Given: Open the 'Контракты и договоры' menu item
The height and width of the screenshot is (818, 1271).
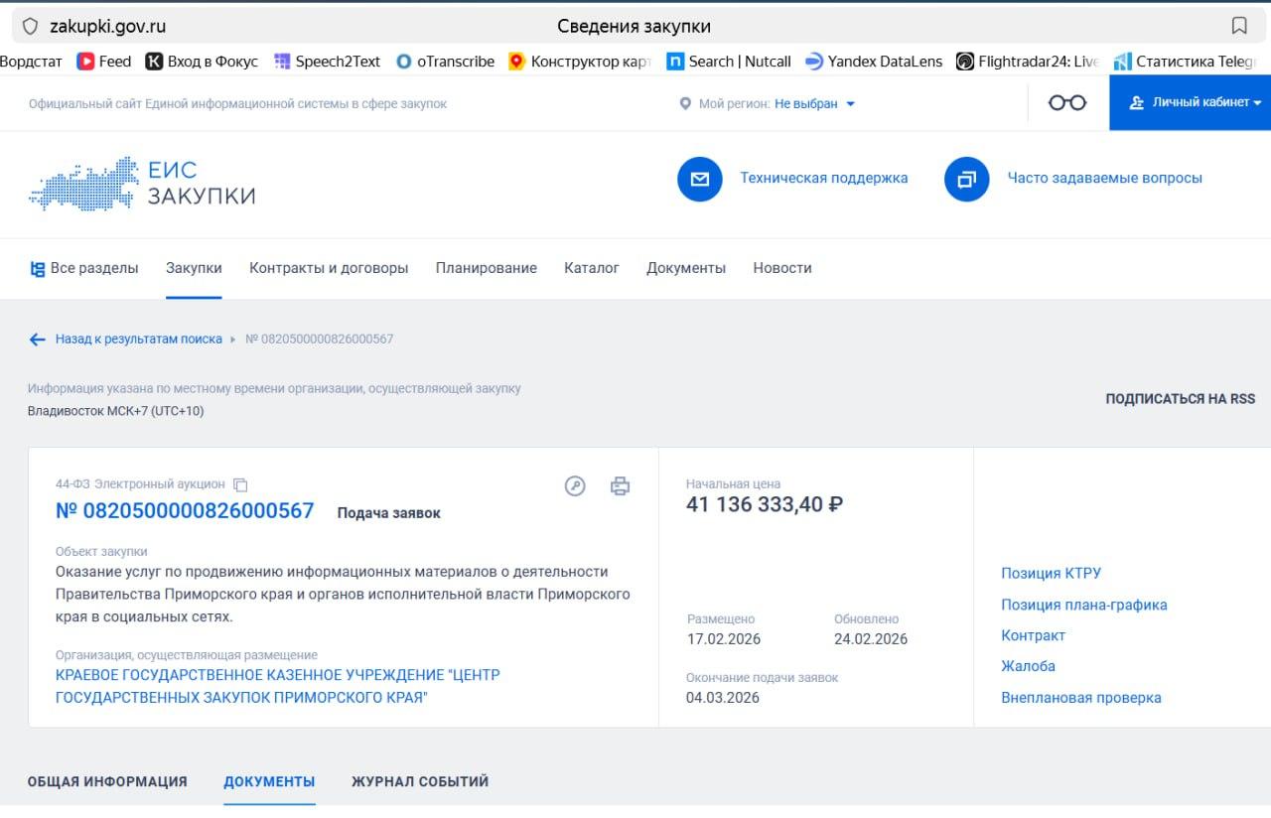Looking at the screenshot, I should tap(329, 268).
